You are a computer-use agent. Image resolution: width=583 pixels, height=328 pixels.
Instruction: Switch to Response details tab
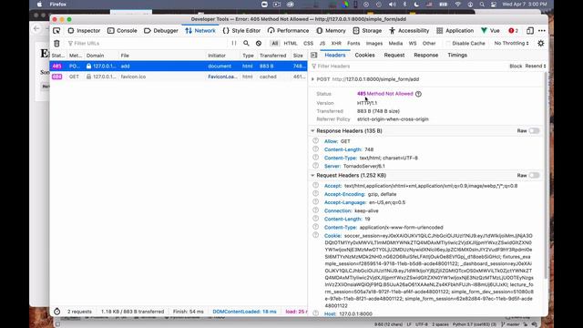(425, 55)
